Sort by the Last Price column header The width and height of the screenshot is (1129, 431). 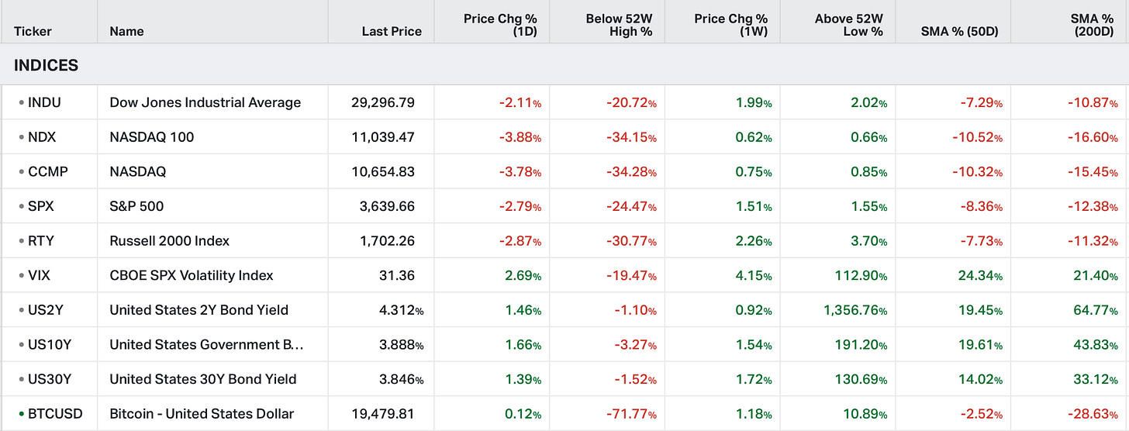click(392, 32)
